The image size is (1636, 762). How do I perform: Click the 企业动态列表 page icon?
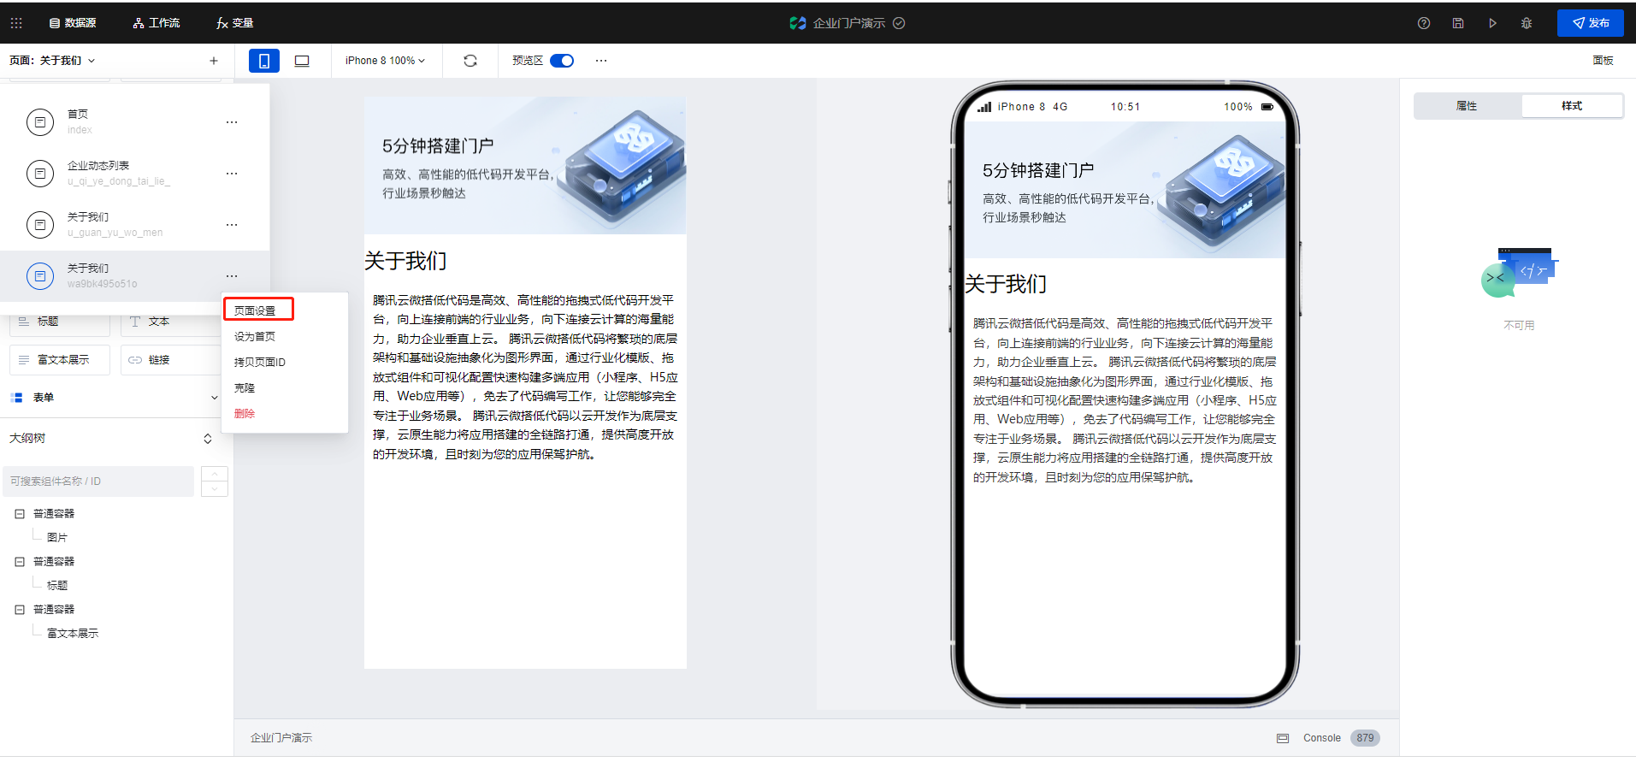point(40,174)
